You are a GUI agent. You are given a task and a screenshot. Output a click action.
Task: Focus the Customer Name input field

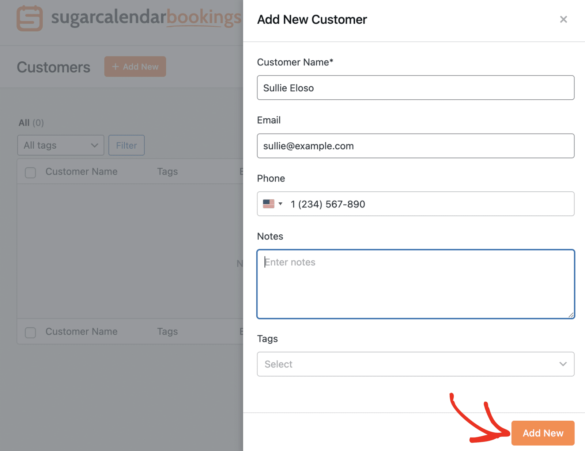click(x=415, y=88)
